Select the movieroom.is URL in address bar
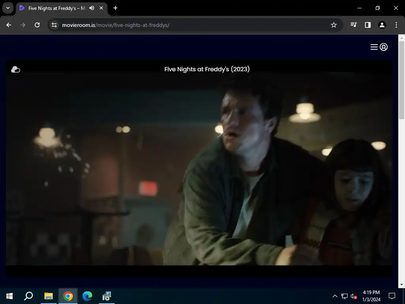The width and height of the screenshot is (405, 304). (x=116, y=25)
